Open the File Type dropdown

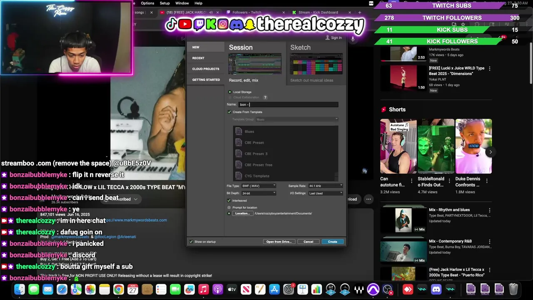[259, 186]
